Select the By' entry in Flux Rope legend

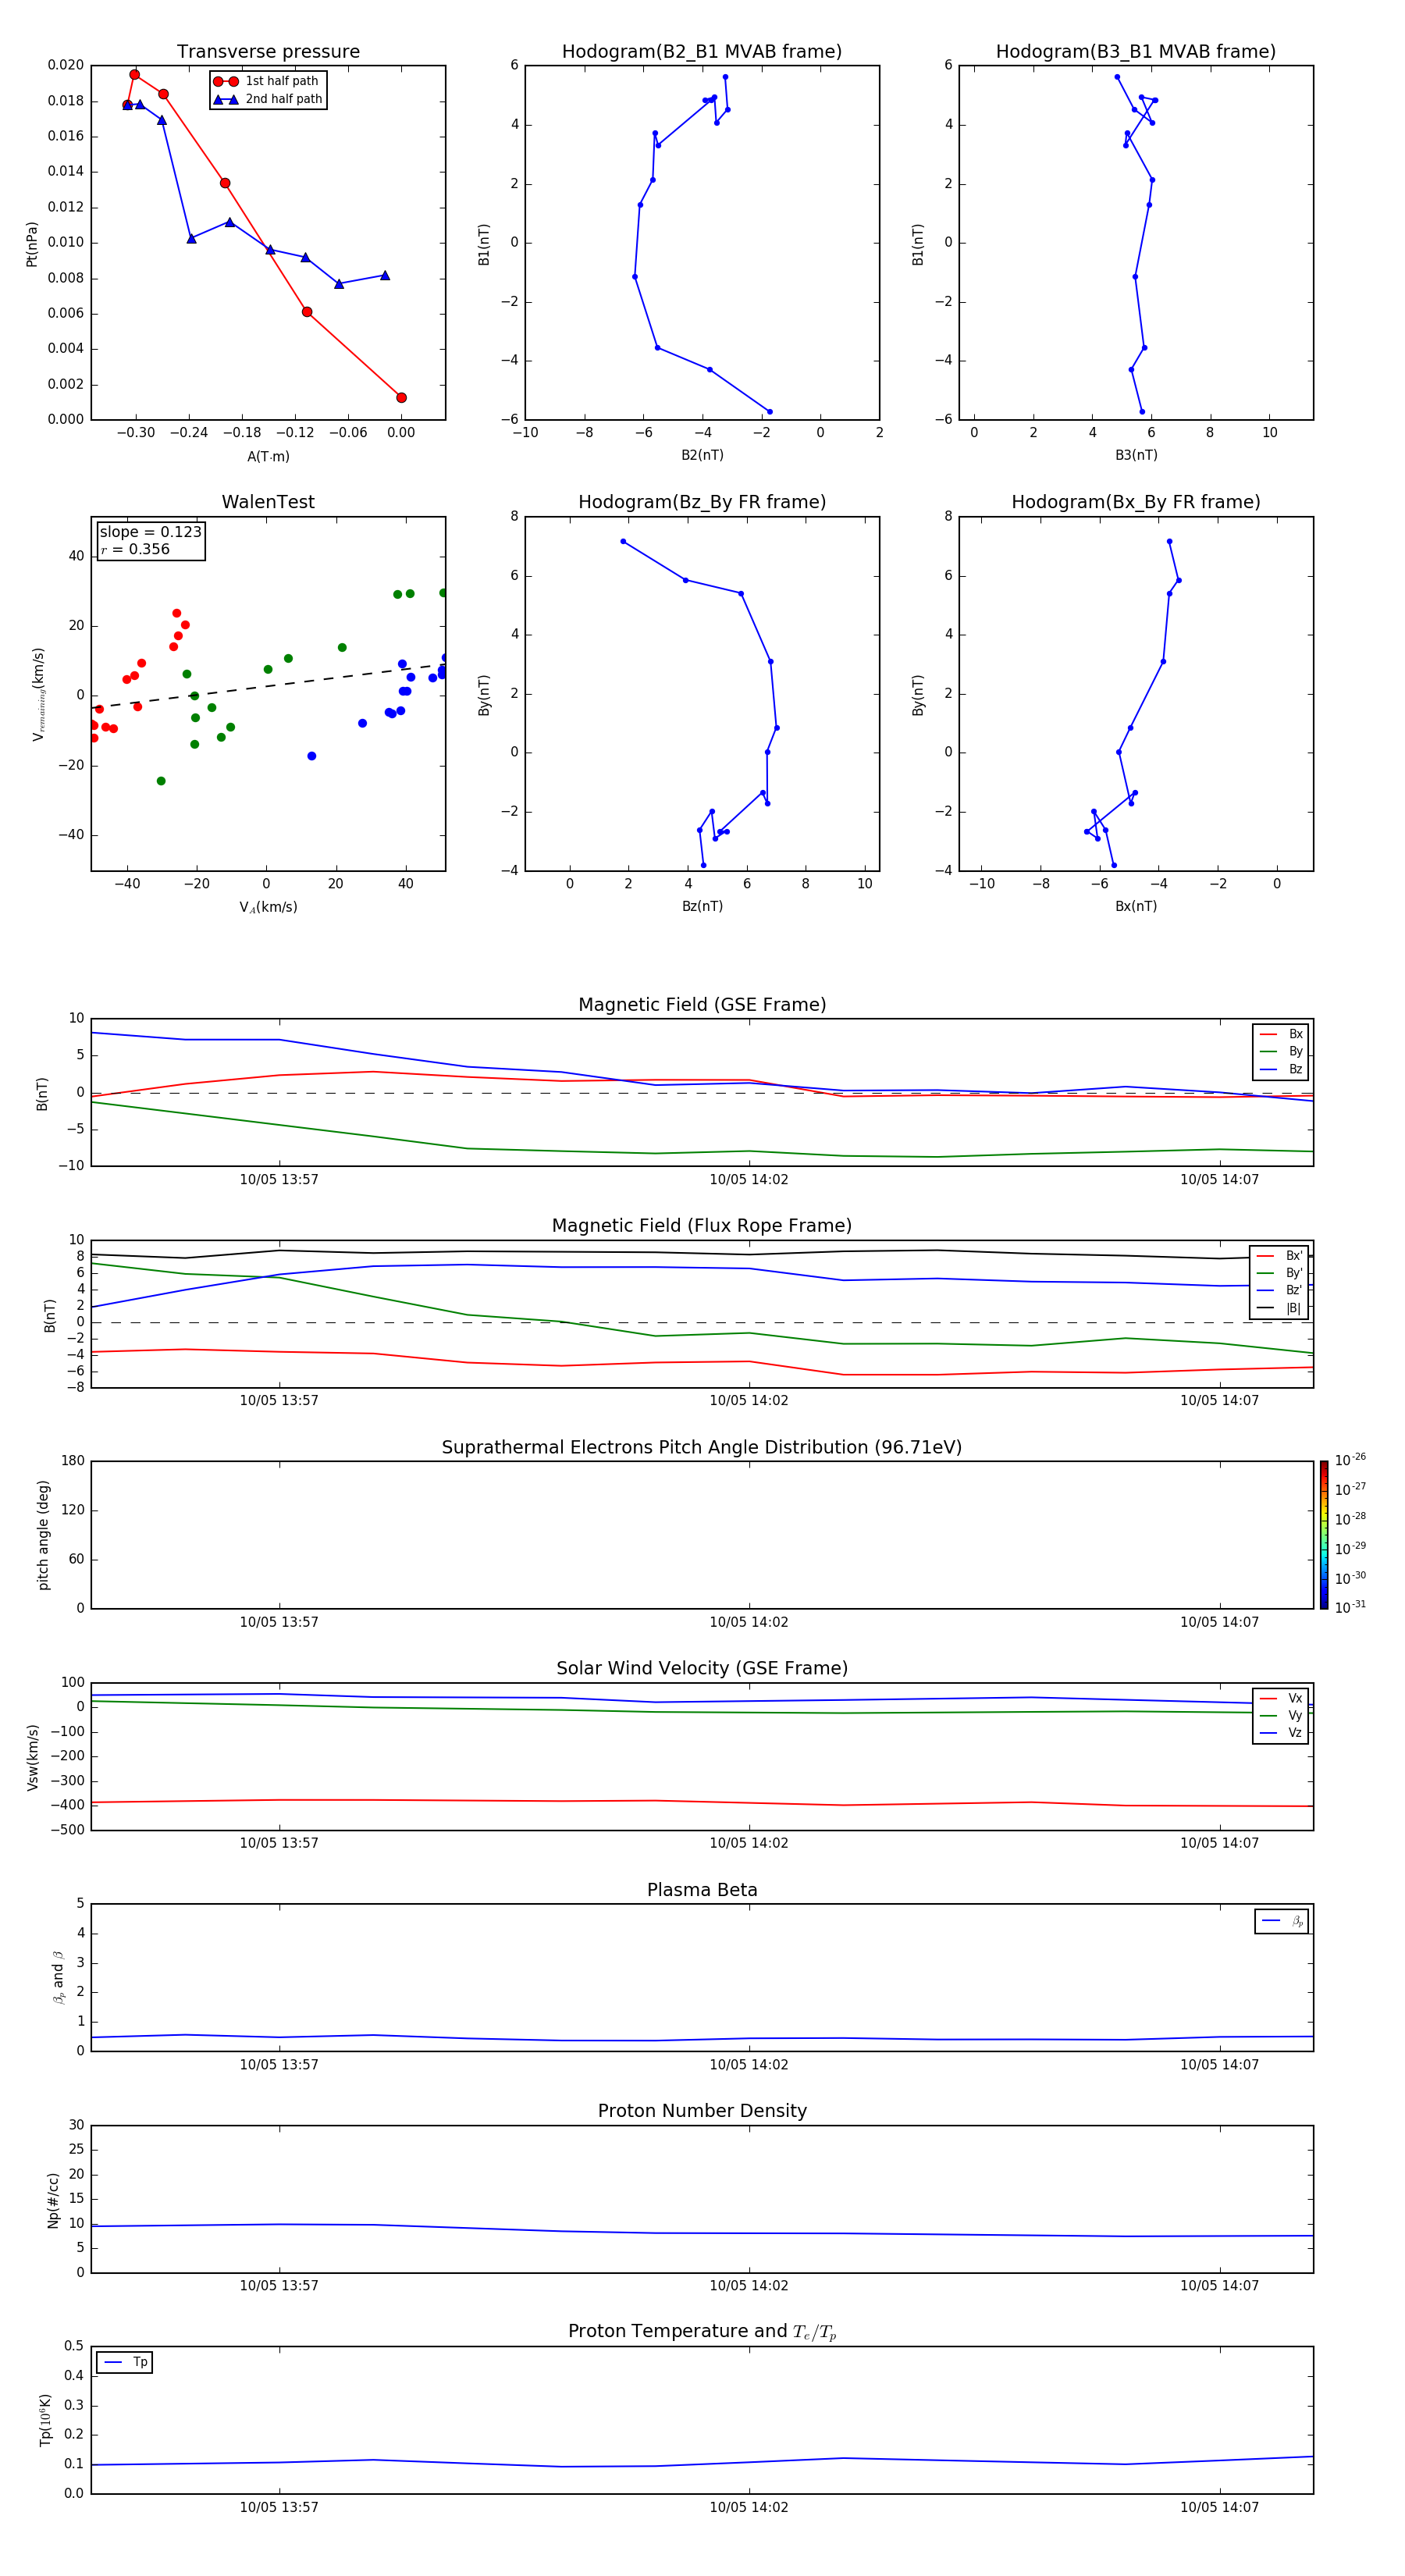[1279, 1273]
